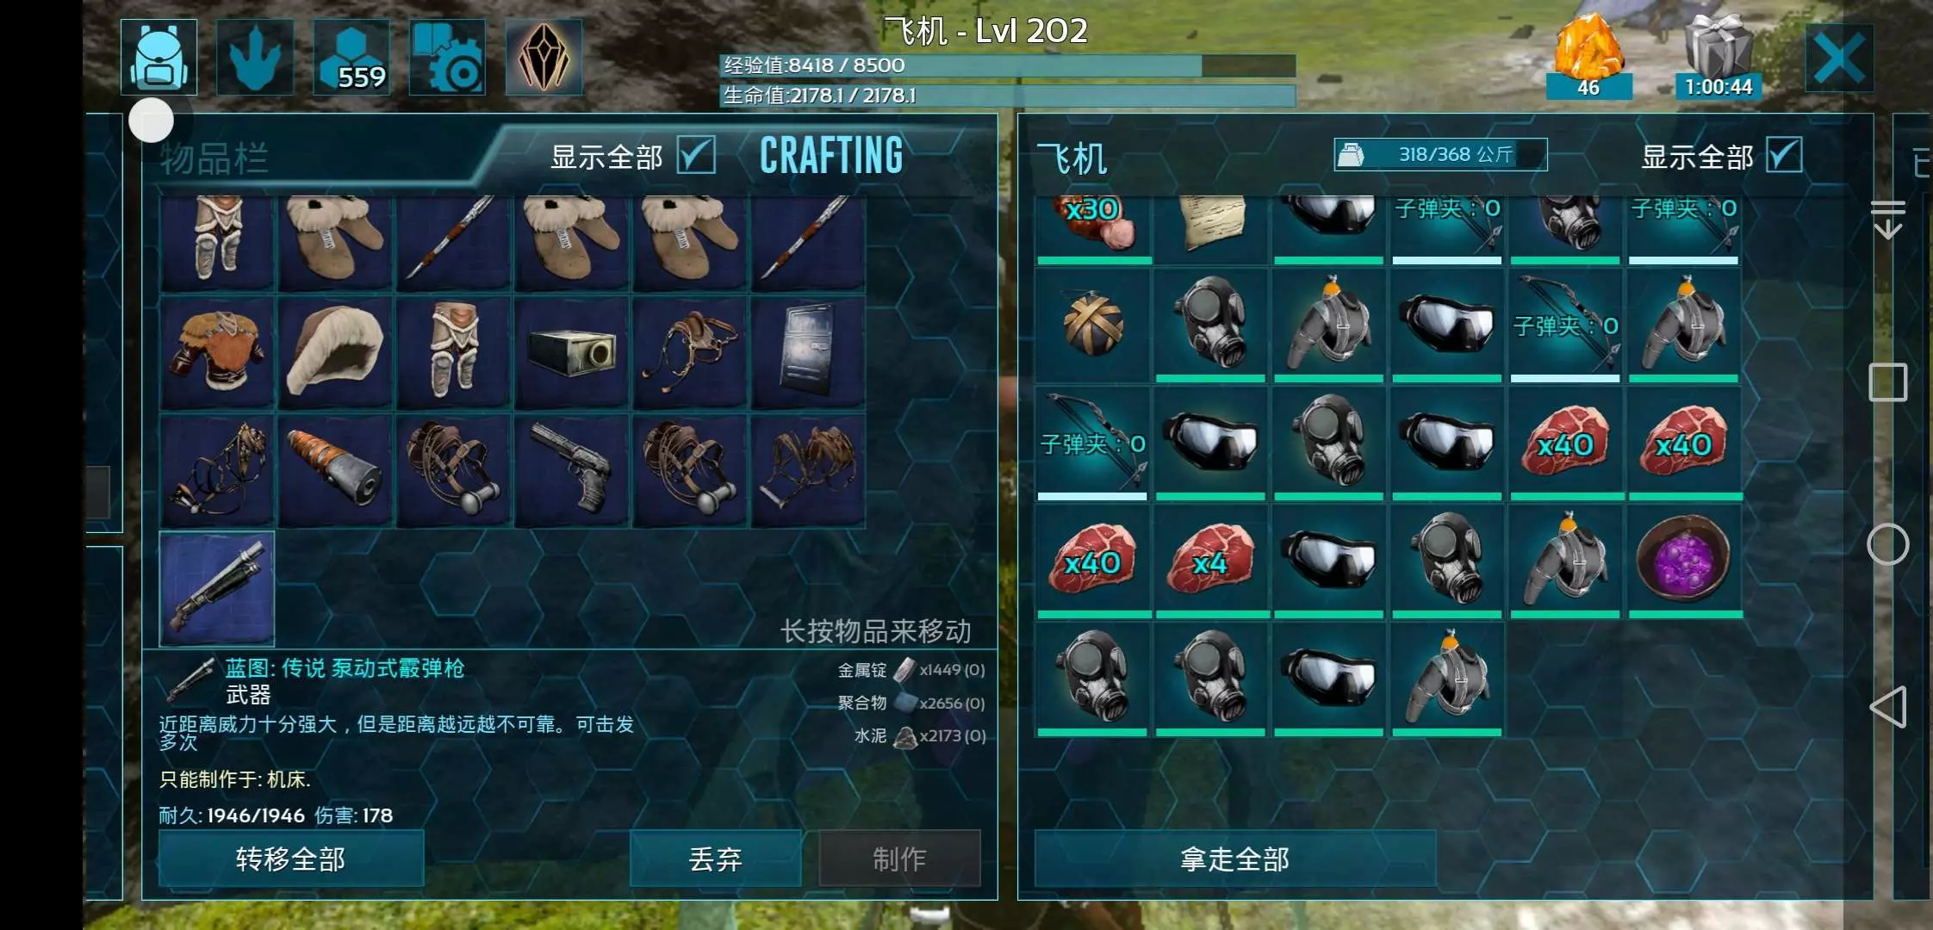Screen dimensions: 1933x930
Task: Tap the 318/368 公斤 weight bar
Action: (1440, 155)
